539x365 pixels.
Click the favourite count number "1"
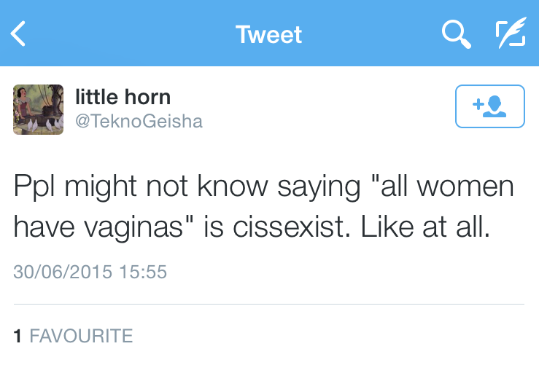click(x=18, y=336)
